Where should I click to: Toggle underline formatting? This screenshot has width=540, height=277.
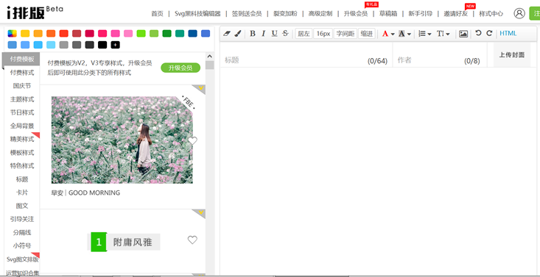click(274, 33)
